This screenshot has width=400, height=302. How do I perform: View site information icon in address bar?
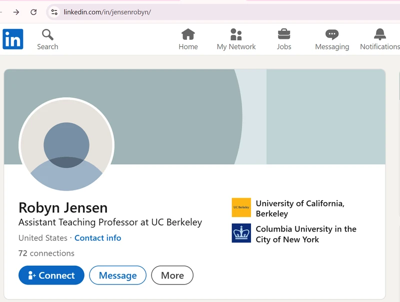[x=54, y=12]
